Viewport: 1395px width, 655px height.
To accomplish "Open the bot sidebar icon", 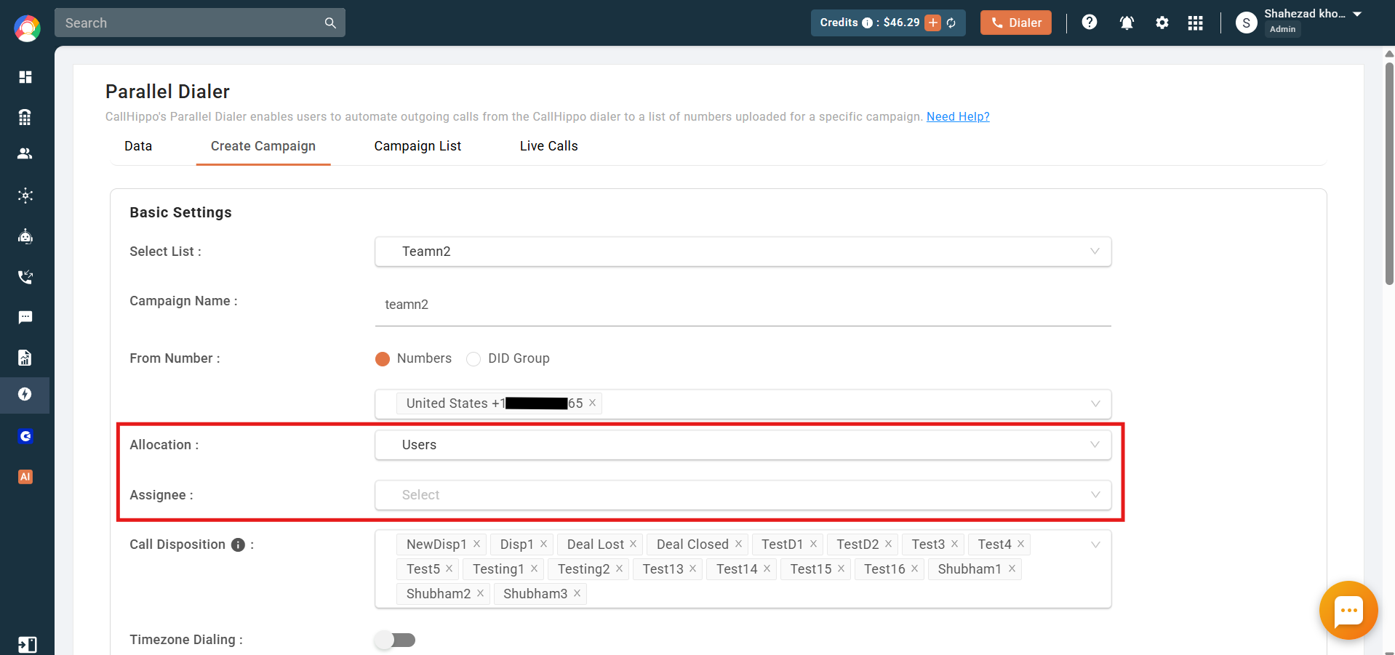I will [x=25, y=236].
